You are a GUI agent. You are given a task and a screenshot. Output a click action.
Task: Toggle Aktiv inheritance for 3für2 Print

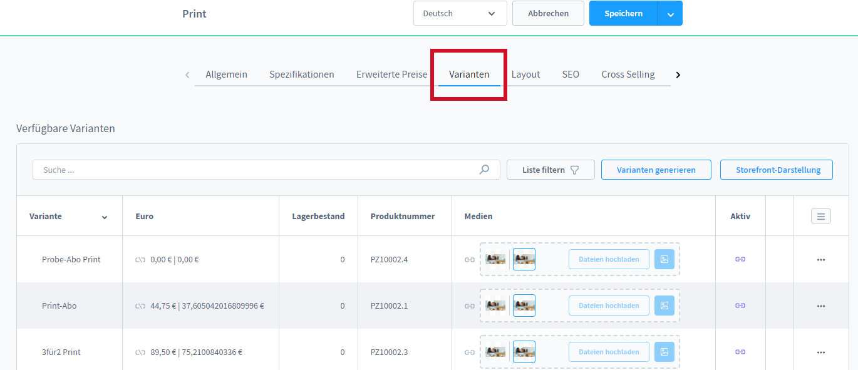point(740,352)
